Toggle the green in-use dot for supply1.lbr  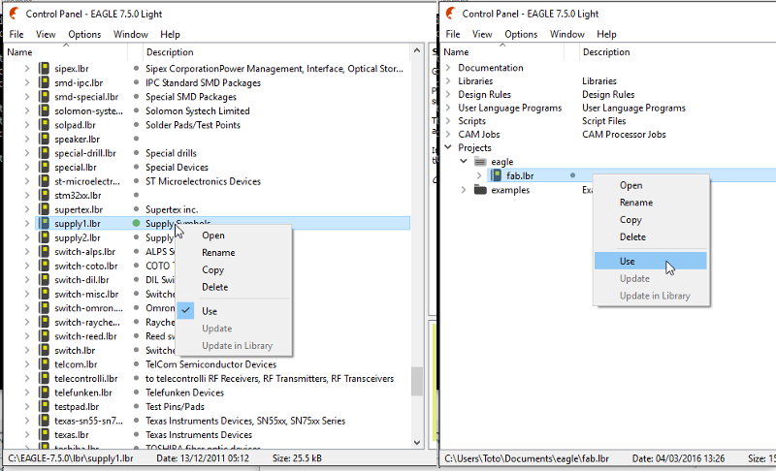coord(136,224)
